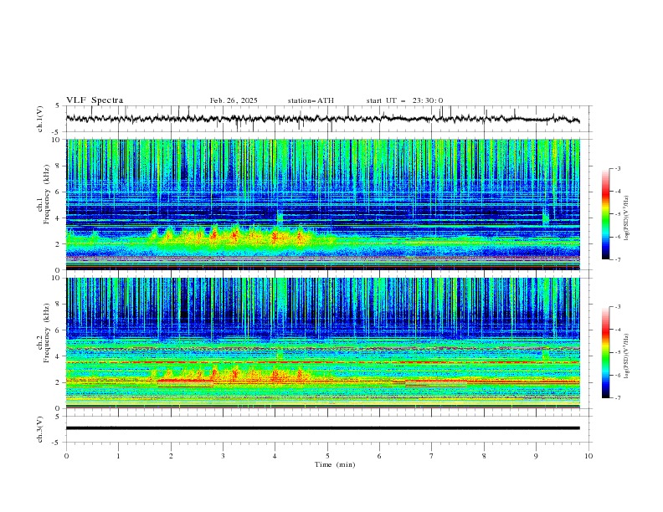Click the 8 minute tick label
Image resolution: width=663 pixels, height=512 pixels.
tap(484, 456)
